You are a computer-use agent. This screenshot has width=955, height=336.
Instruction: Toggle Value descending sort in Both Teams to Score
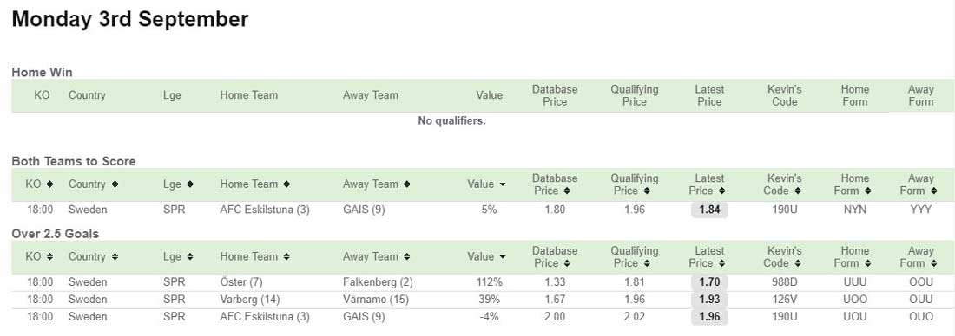tap(503, 184)
